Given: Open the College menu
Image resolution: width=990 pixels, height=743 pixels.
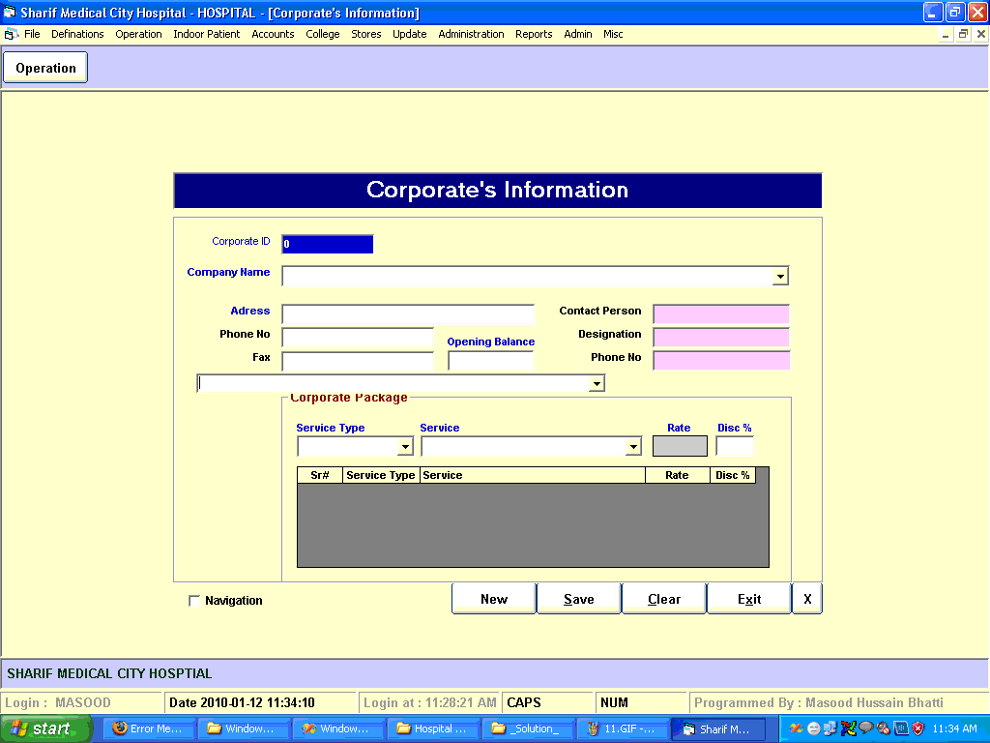Looking at the screenshot, I should (x=323, y=34).
